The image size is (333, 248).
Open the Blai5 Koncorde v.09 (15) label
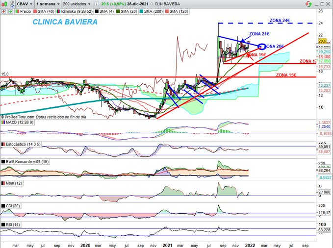[27, 162]
